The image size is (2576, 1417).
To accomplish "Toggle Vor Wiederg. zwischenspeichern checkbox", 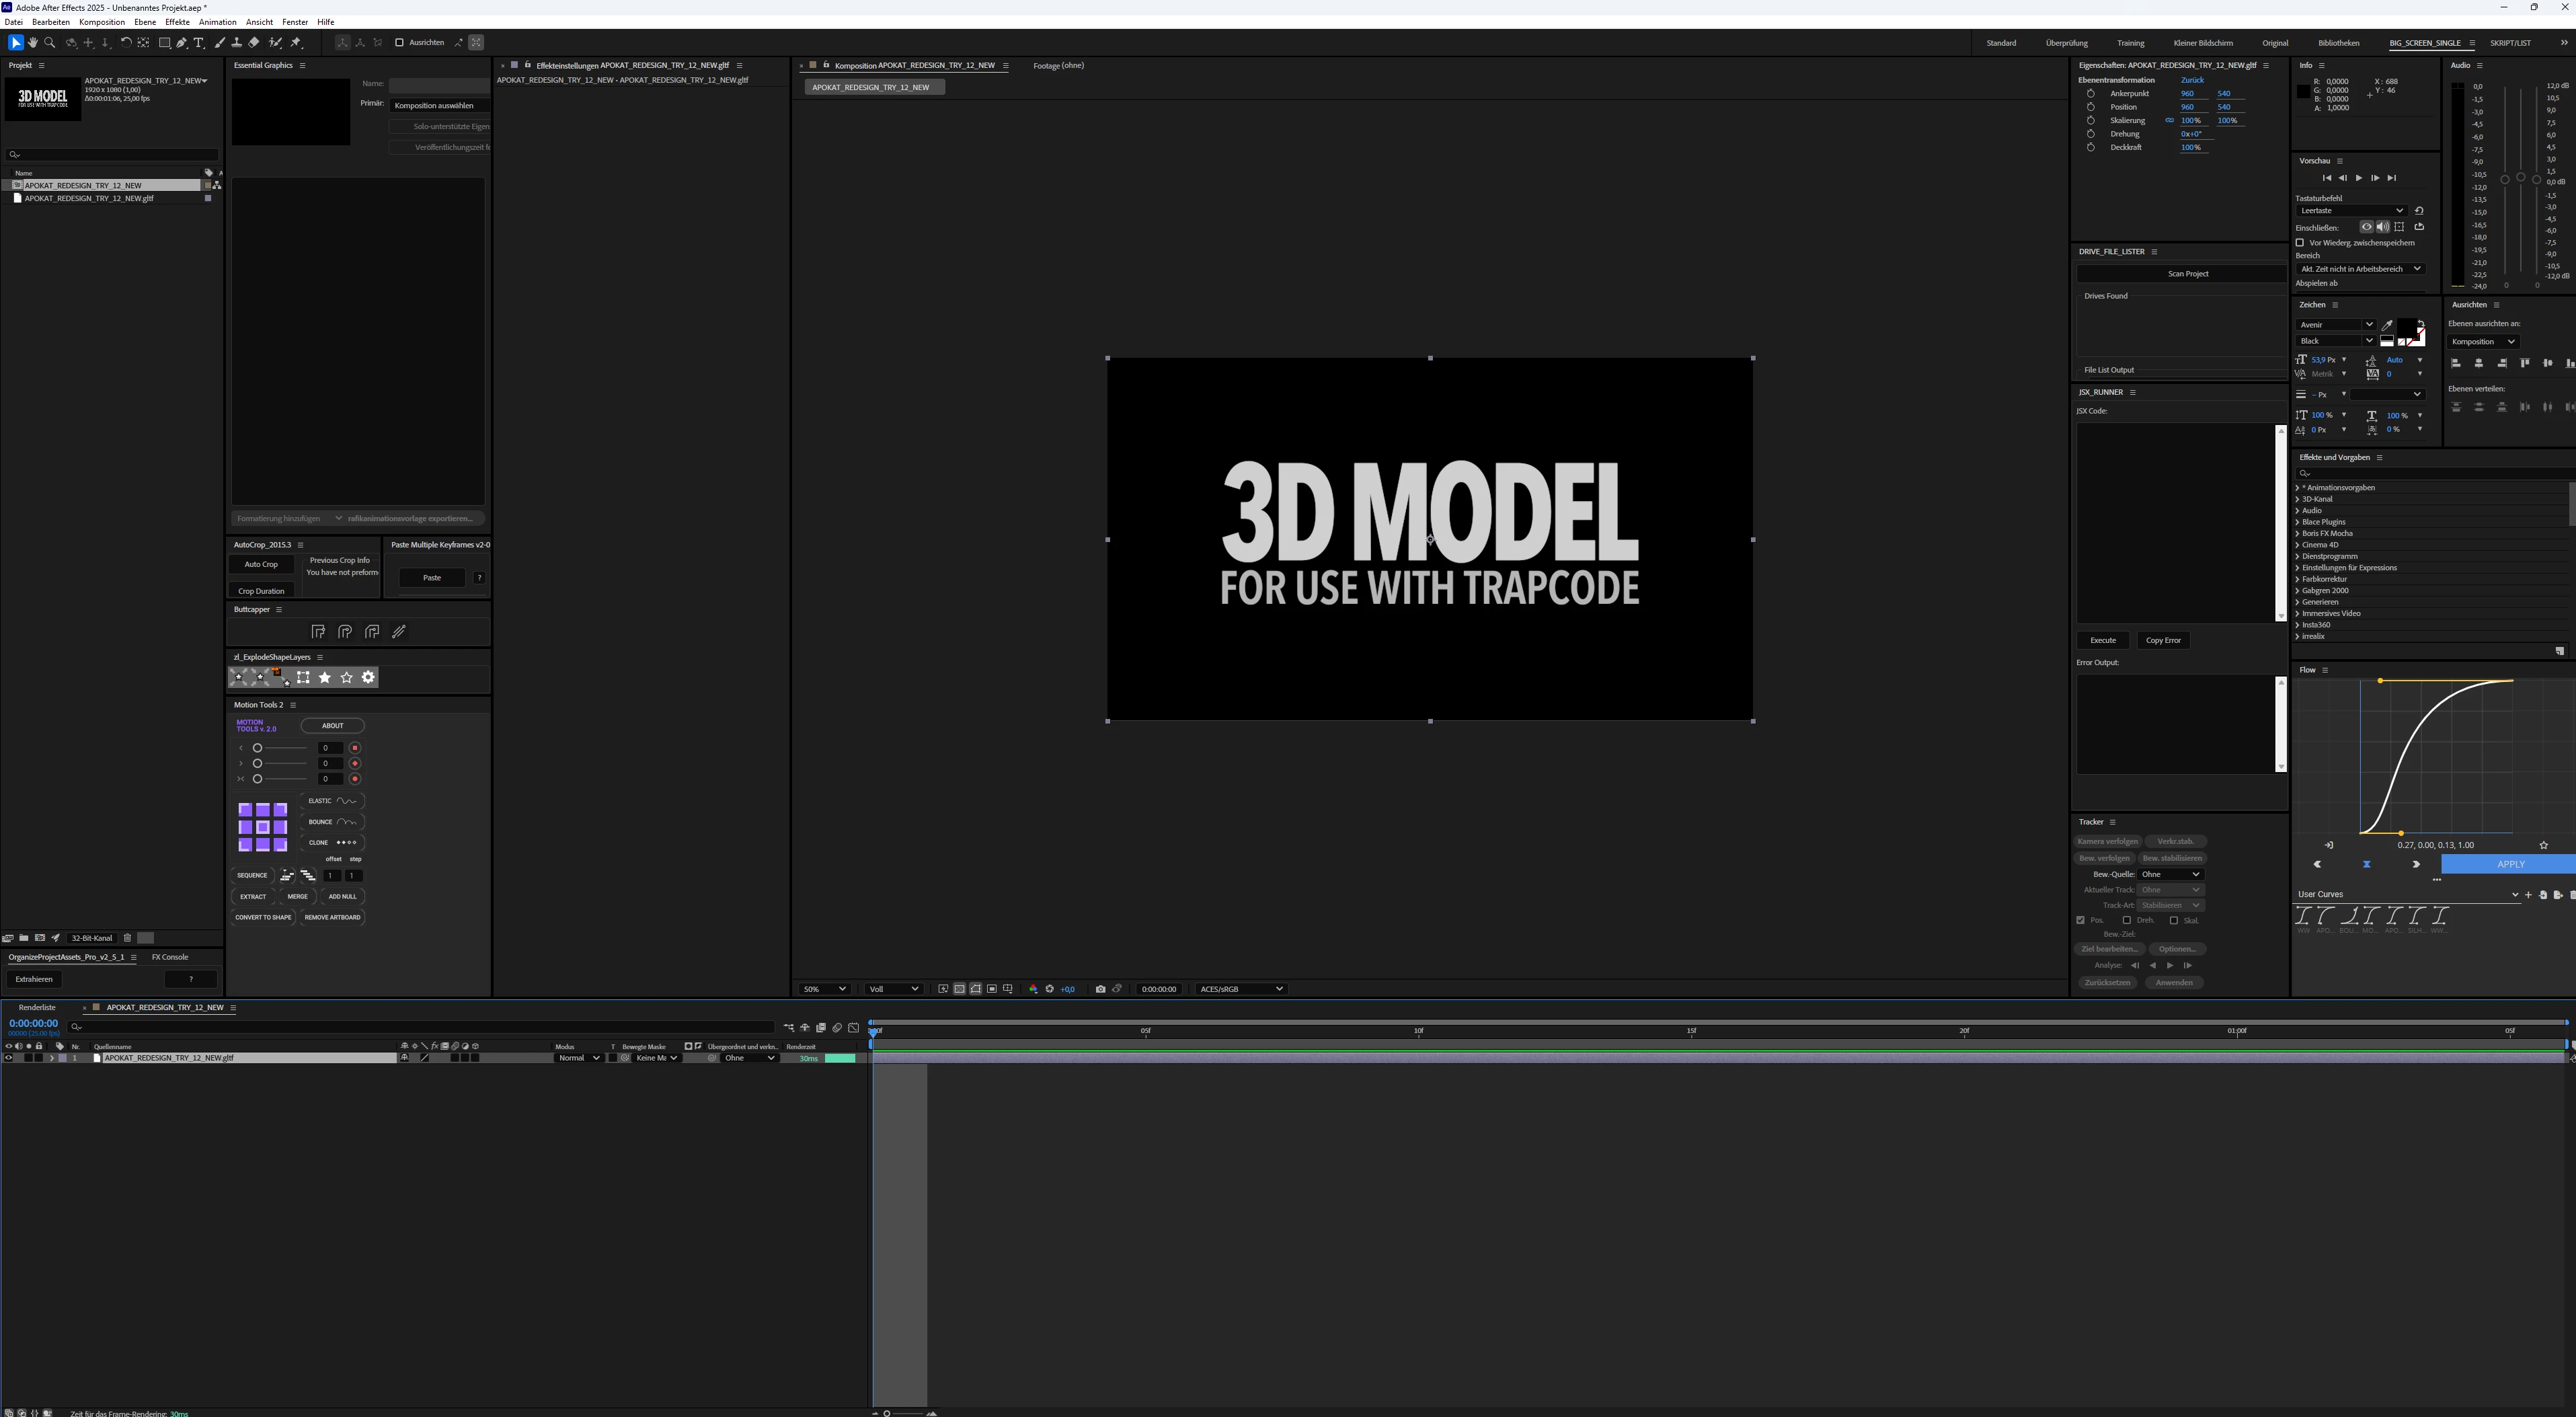I will pyautogui.click(x=2300, y=243).
